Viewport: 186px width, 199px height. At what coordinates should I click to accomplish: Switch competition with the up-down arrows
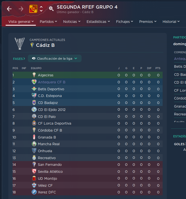point(41,9)
